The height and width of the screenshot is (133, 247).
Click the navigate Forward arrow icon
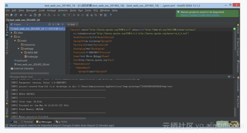(x=59, y=15)
